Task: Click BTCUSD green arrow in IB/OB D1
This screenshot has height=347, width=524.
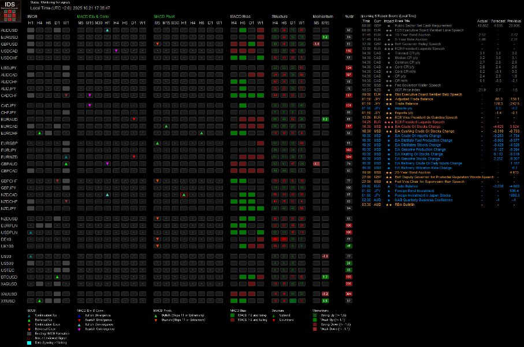Action: click(57, 277)
